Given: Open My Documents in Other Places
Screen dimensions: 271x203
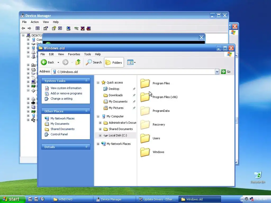Looking at the screenshot, I should tap(60, 124).
